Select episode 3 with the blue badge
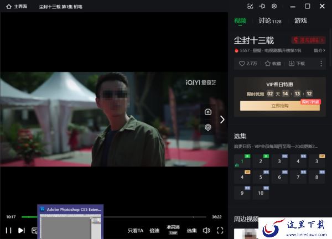The image size is (332, 239). click(279, 162)
